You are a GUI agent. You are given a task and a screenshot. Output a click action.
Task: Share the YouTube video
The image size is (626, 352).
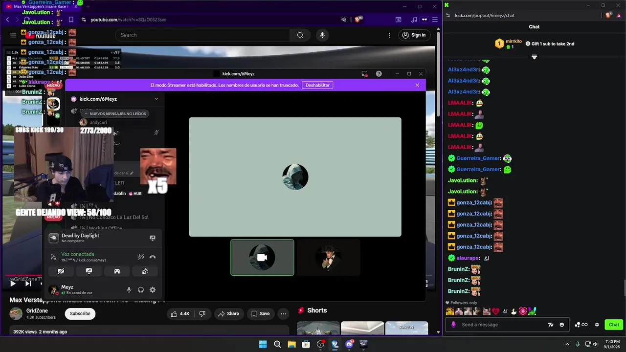(228, 314)
